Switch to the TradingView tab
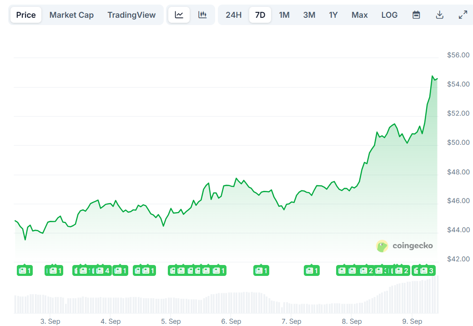Image resolution: width=473 pixels, height=326 pixels. (x=131, y=15)
